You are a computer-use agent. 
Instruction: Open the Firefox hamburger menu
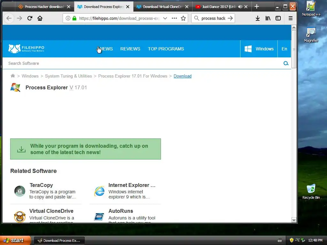pos(291,18)
